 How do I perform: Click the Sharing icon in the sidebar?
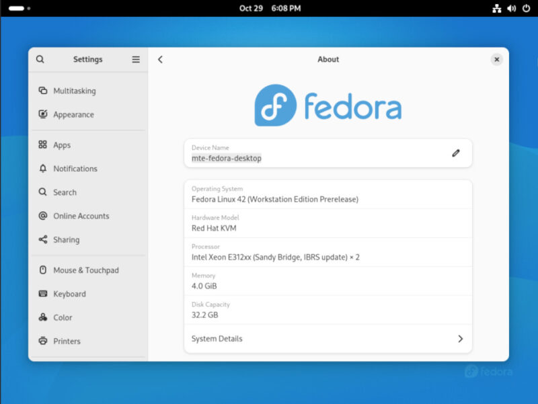point(42,239)
